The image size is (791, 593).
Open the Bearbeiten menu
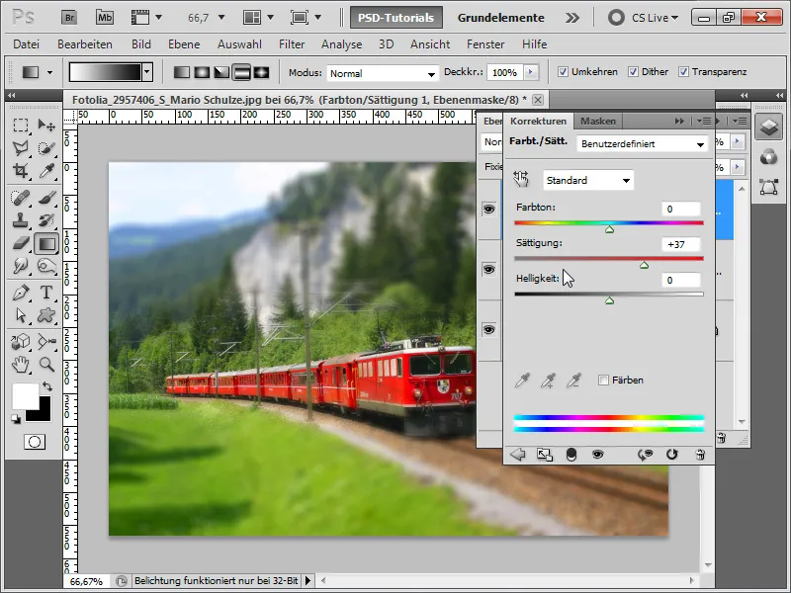point(85,44)
